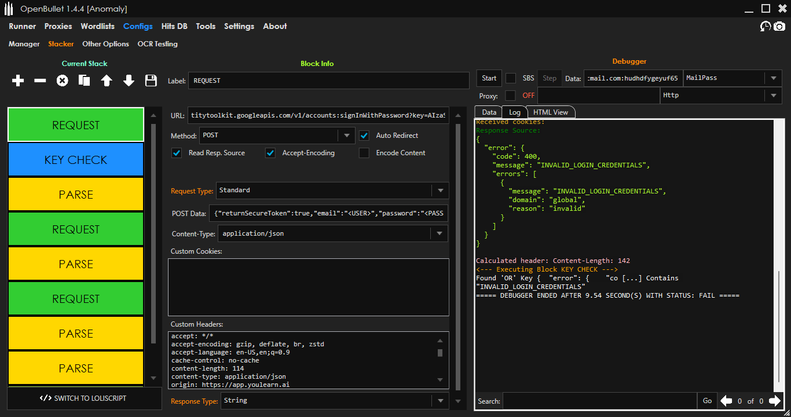Click the minus icon to remove block
The width and height of the screenshot is (791, 417).
(40, 81)
